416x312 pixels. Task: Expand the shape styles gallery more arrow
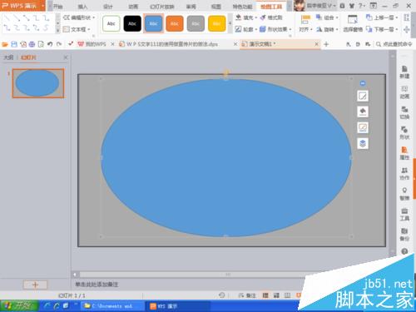point(230,23)
